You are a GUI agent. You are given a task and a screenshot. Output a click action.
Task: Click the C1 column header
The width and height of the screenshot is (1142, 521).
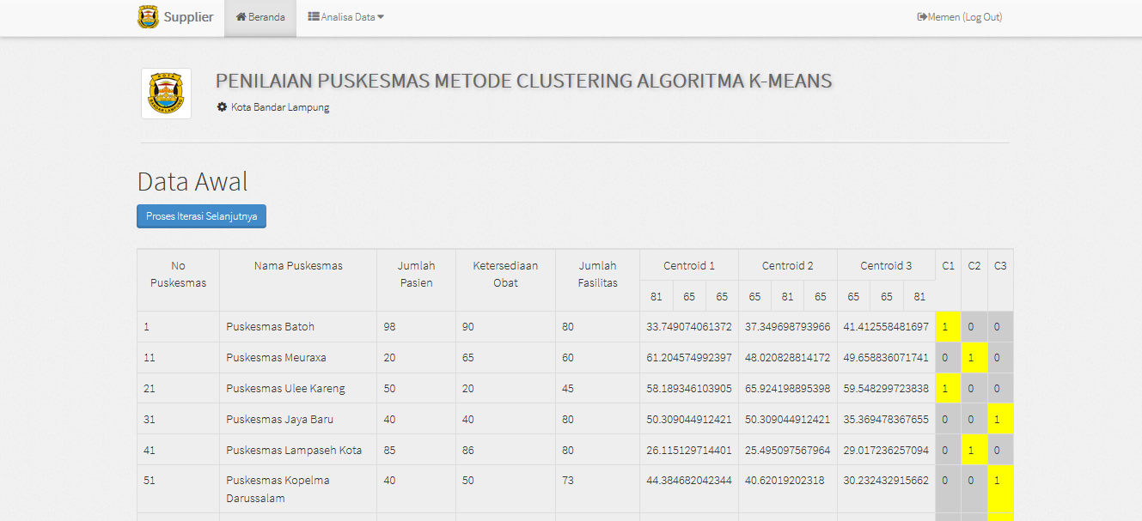[949, 280]
